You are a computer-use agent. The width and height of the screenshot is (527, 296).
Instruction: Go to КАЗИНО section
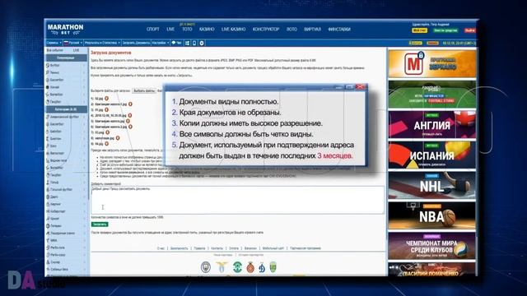click(207, 30)
